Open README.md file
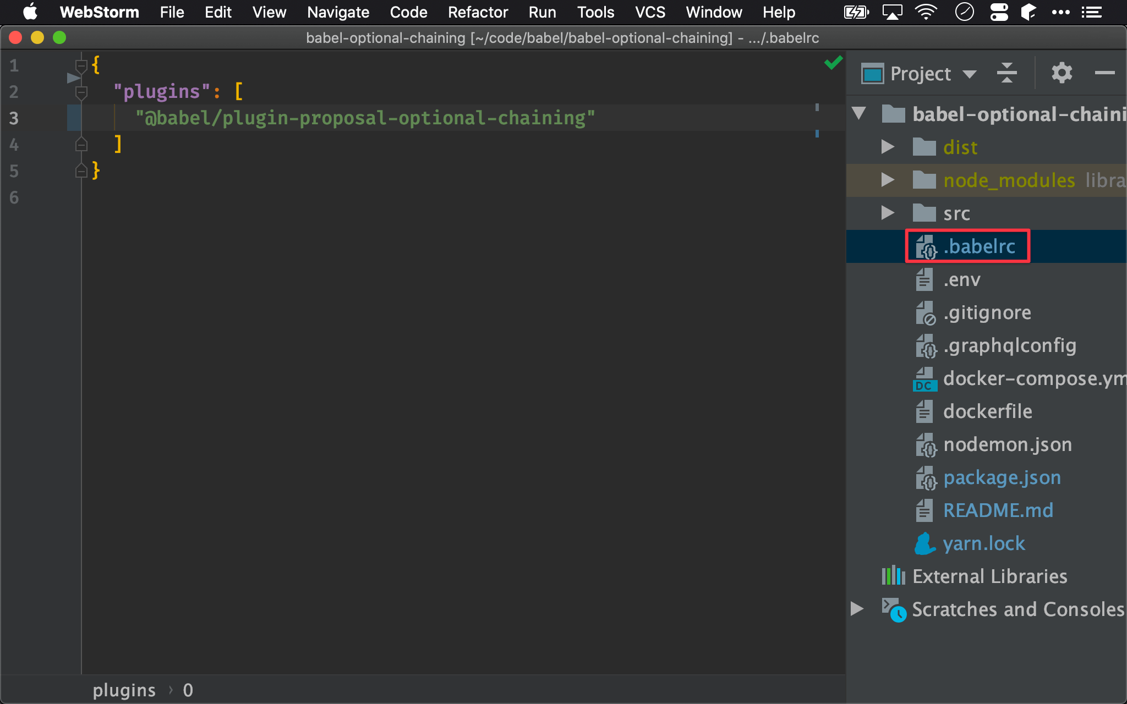 [x=998, y=510]
